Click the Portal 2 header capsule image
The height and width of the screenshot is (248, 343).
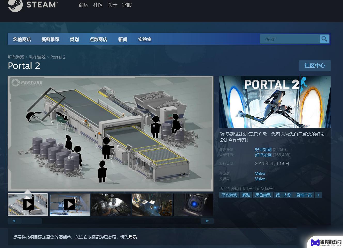pos(275,102)
